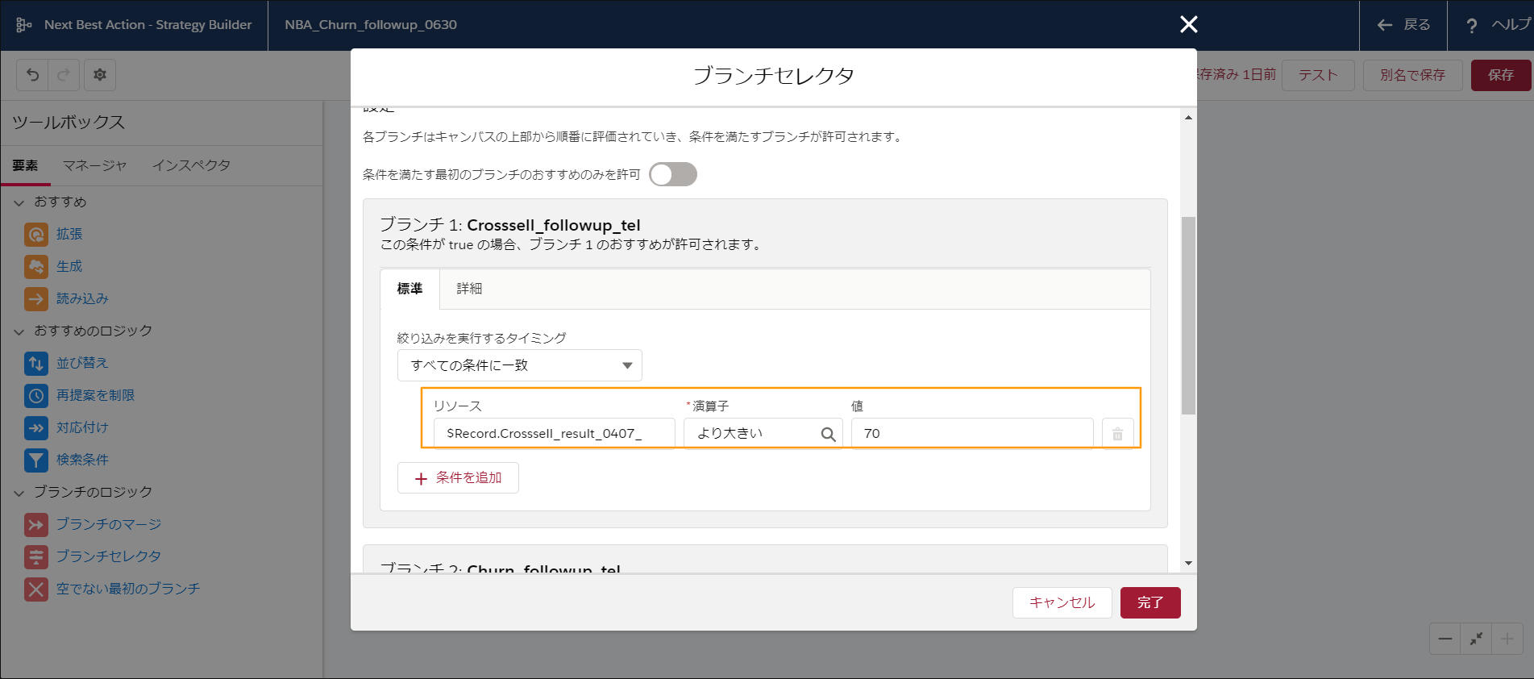Open すべての条件に一致 dropdown
The image size is (1534, 679).
coord(519,365)
